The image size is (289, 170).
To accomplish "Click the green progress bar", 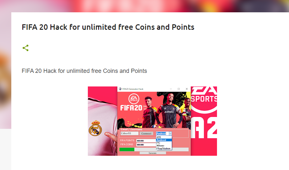I will tap(127, 150).
